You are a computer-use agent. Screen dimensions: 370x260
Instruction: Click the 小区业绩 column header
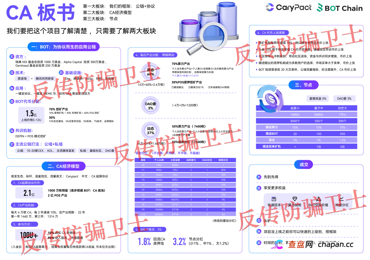(x=175, y=160)
